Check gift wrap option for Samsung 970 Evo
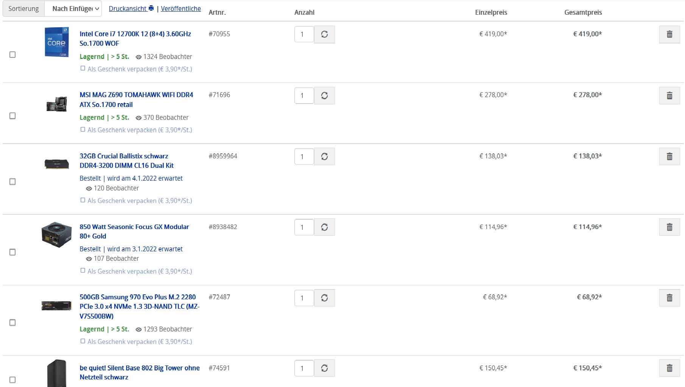The image size is (685, 387). click(83, 341)
